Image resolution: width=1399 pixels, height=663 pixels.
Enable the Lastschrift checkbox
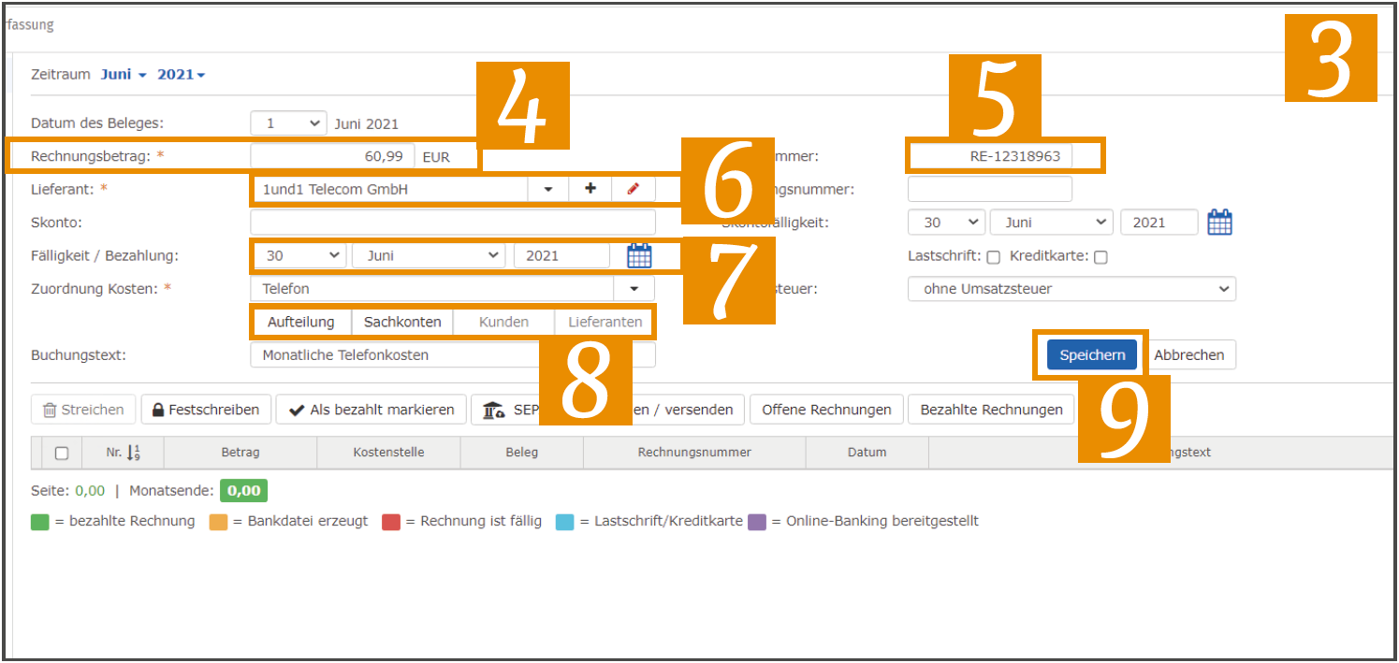[994, 257]
